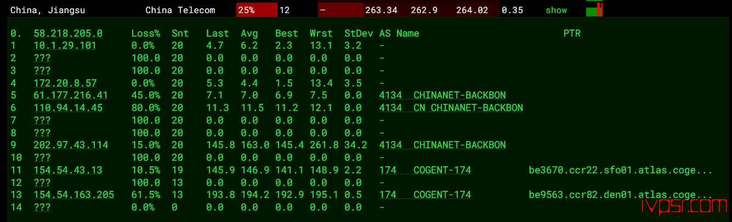This screenshot has width=732, height=222.
Task: Click the 163.0 average value
Action: (x=255, y=145)
